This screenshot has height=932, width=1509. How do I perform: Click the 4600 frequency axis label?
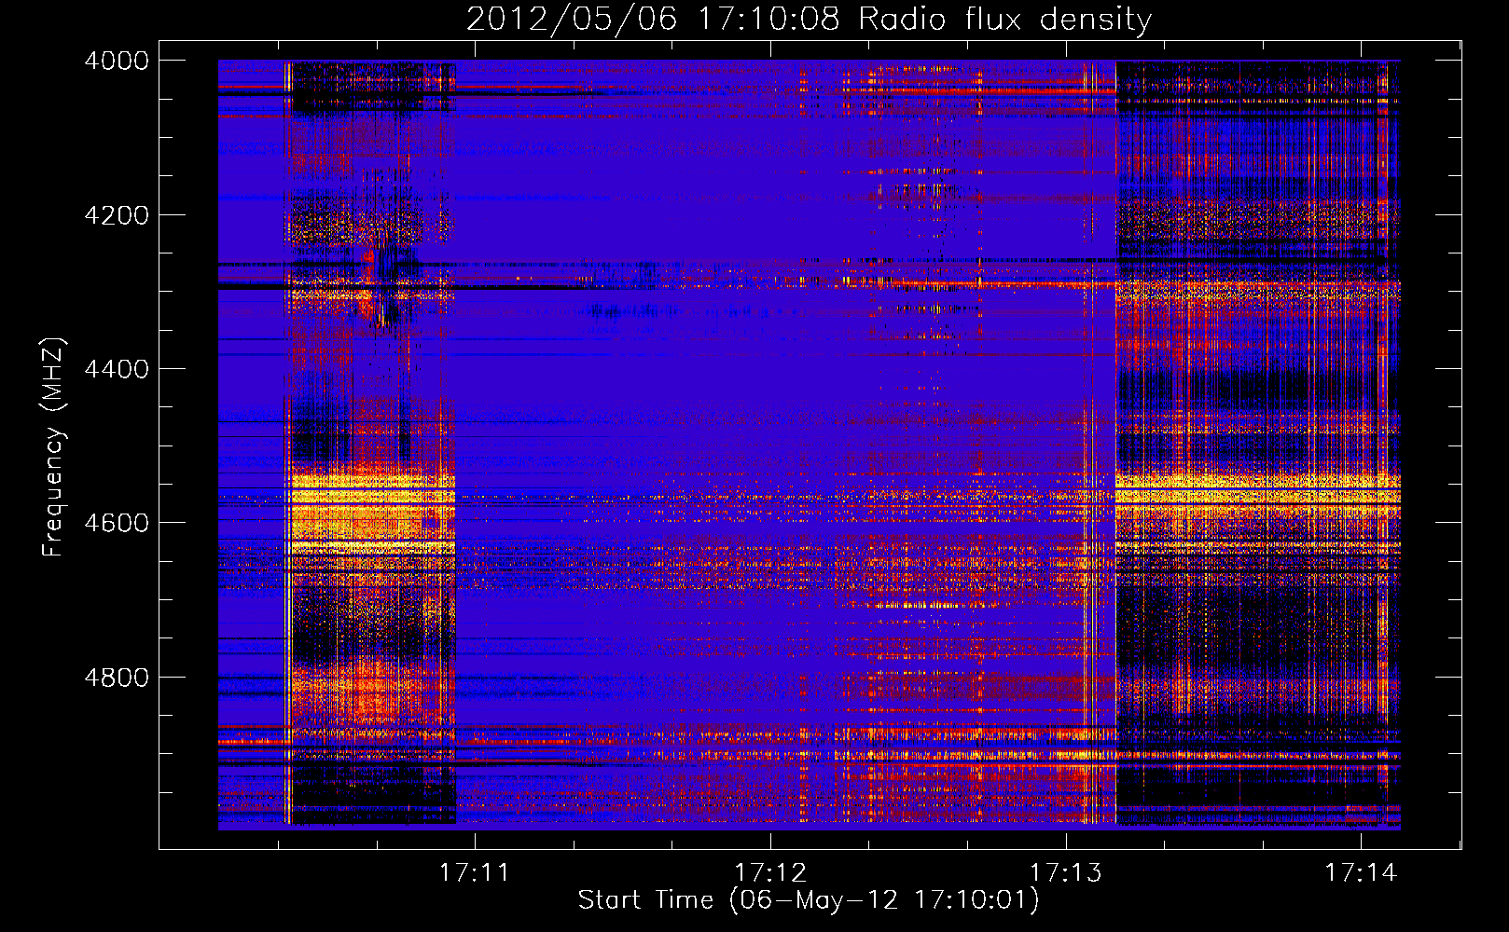pyautogui.click(x=117, y=523)
